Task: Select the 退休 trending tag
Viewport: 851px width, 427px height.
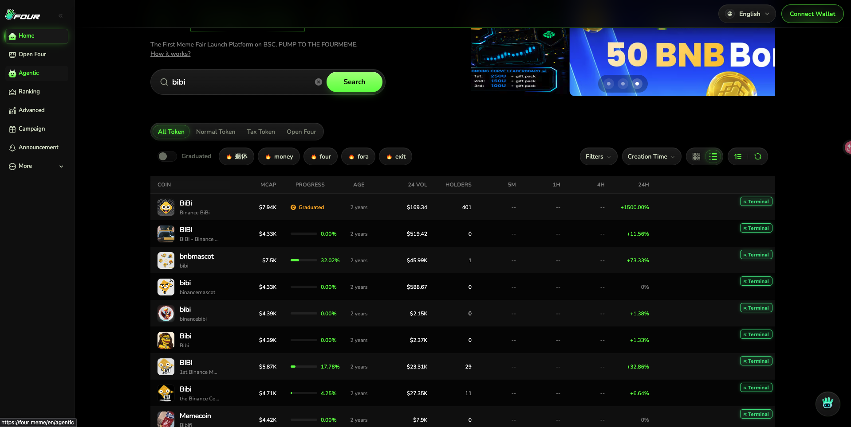Action: [236, 156]
